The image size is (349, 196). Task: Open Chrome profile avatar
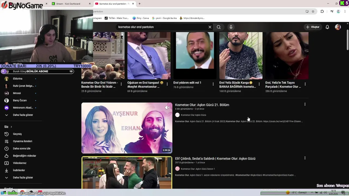338,11
